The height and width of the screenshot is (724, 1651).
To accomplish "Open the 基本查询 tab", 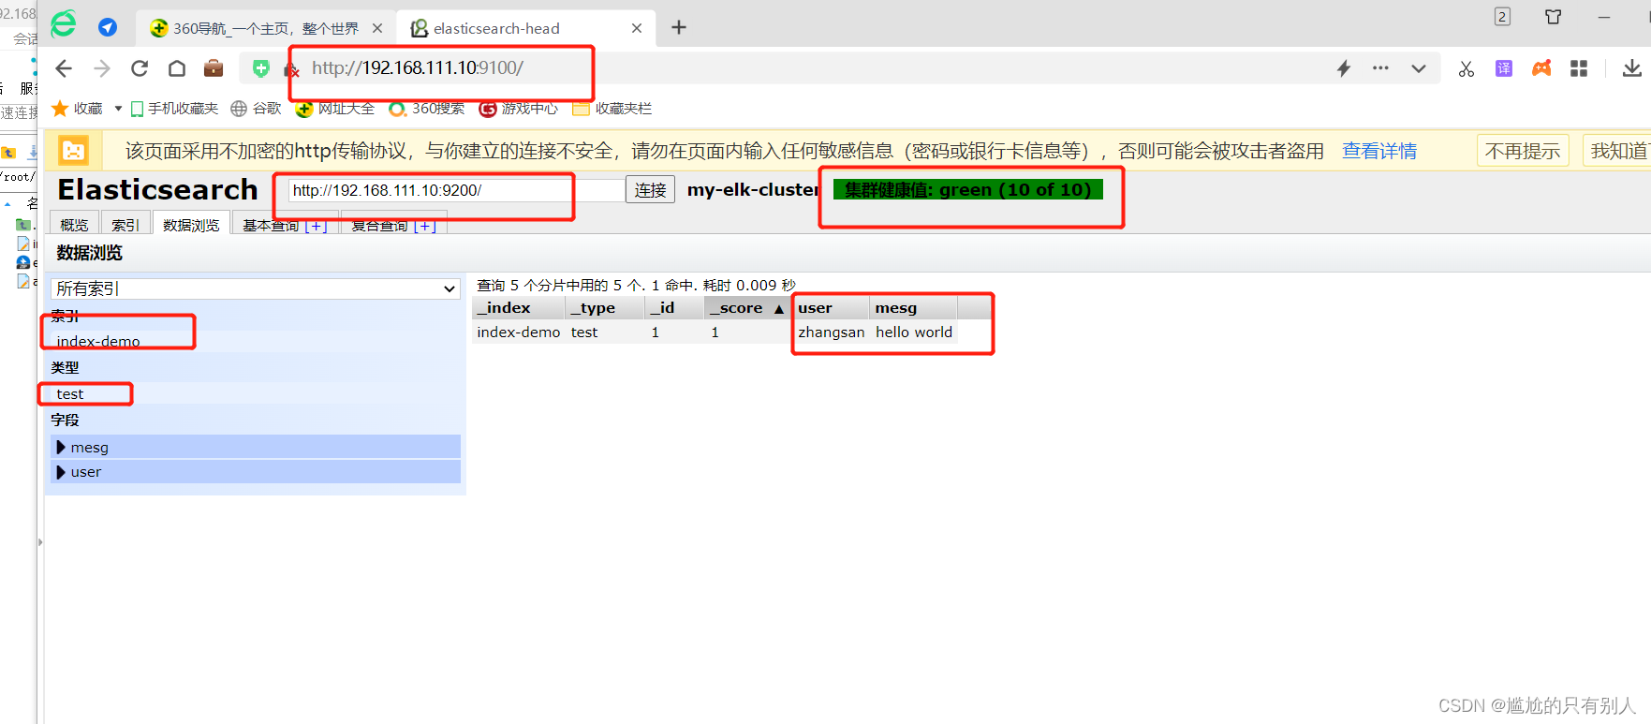I will (x=271, y=225).
